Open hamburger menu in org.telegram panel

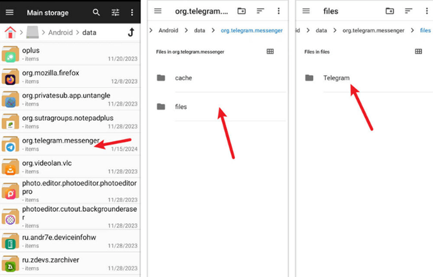click(157, 11)
